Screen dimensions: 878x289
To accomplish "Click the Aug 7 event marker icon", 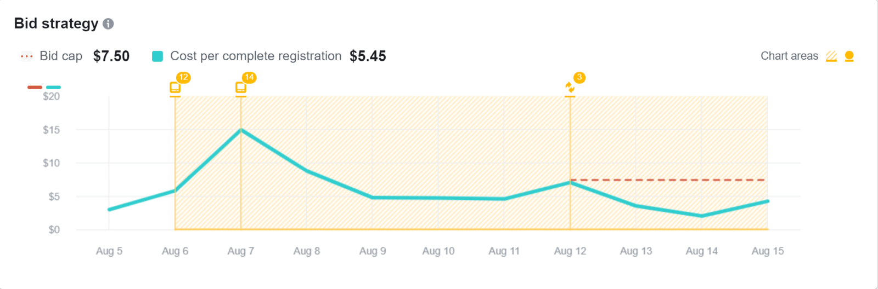I will pyautogui.click(x=240, y=88).
